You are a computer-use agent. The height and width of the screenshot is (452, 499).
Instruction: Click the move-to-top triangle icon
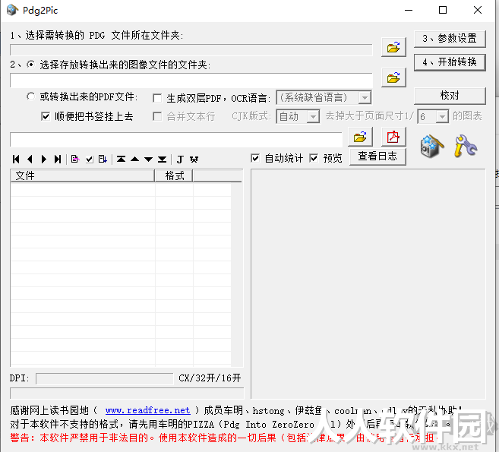121,159
